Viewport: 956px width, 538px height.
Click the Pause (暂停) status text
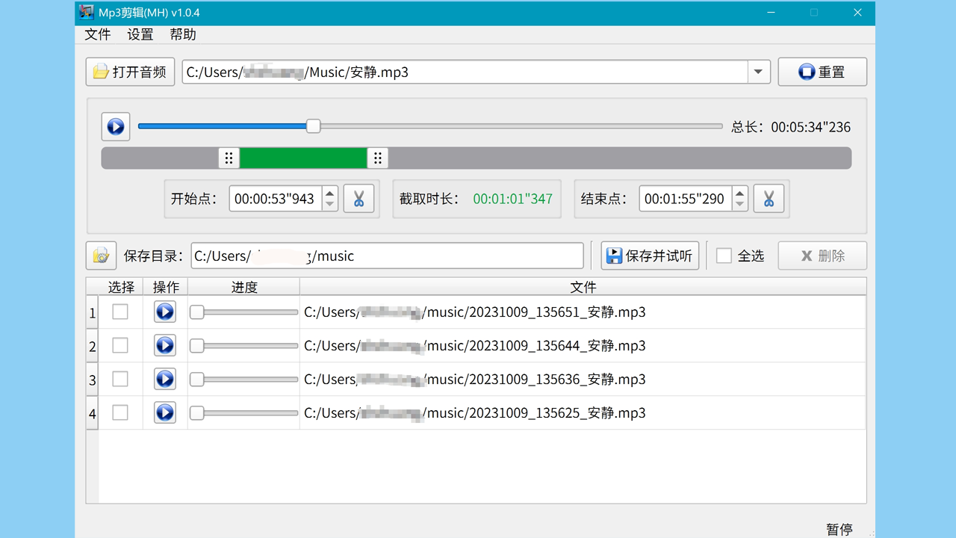(839, 529)
